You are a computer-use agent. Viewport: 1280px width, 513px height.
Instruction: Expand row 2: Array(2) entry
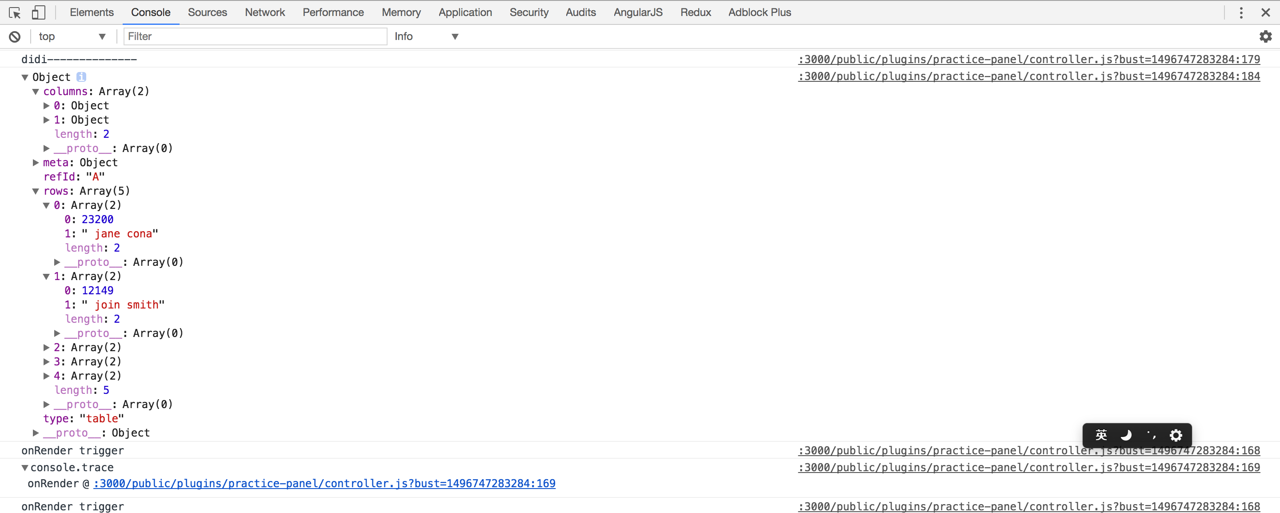click(x=46, y=348)
